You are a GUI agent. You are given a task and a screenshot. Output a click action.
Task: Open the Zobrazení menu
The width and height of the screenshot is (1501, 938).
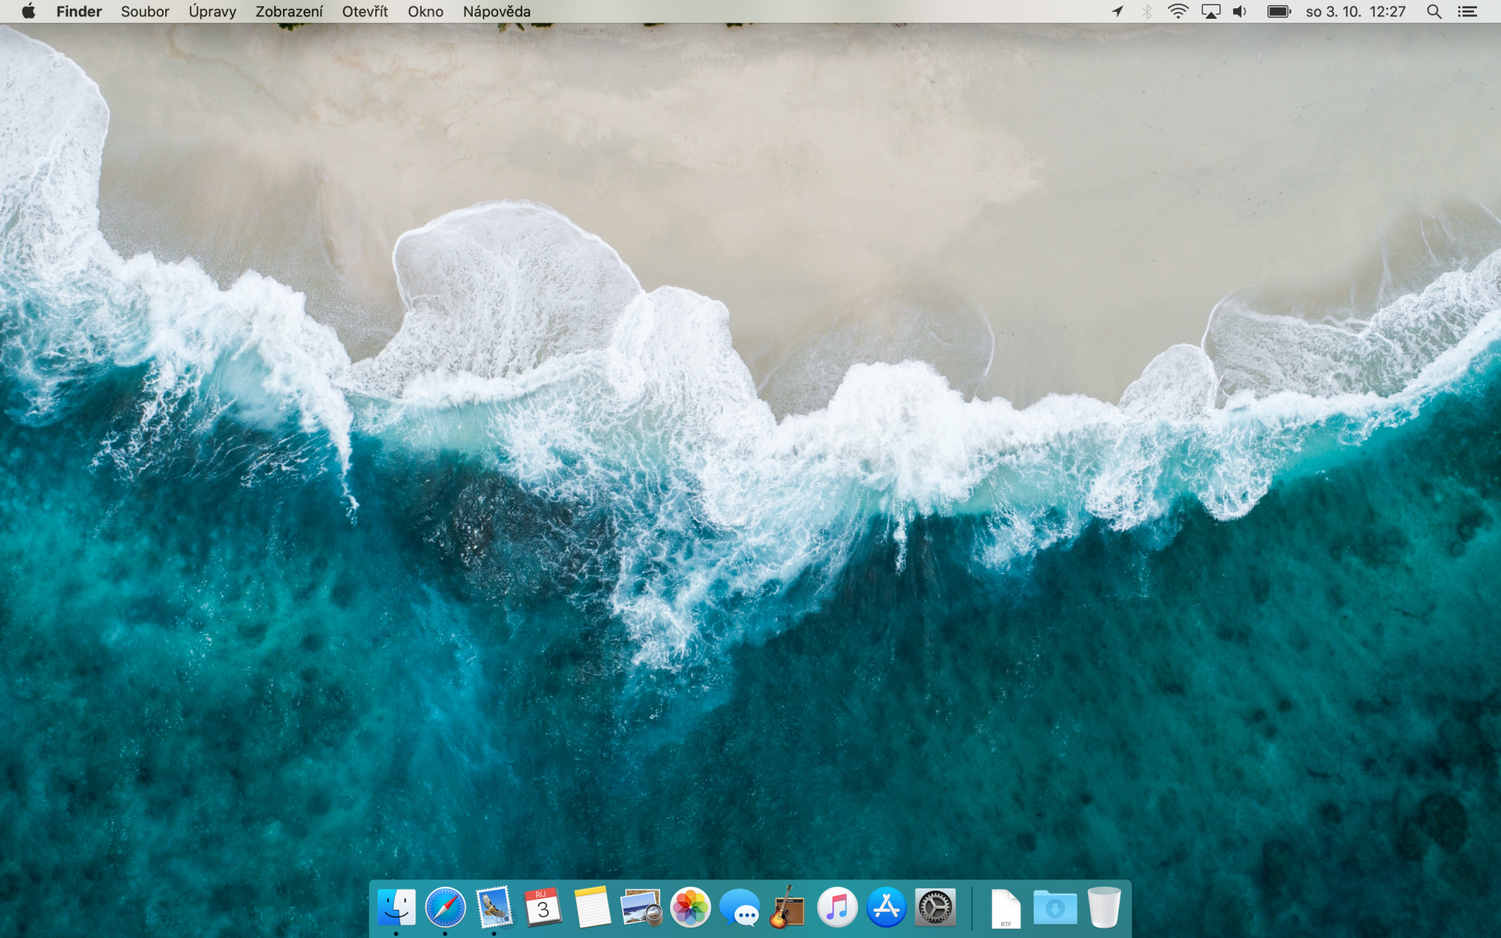[x=289, y=11]
